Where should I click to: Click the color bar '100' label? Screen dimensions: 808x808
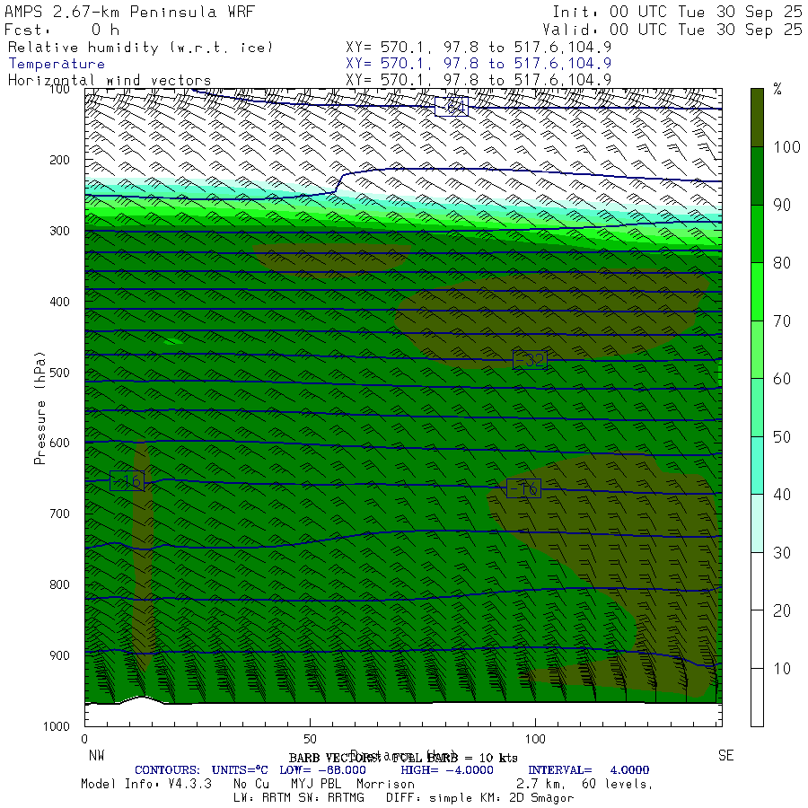tap(786, 147)
